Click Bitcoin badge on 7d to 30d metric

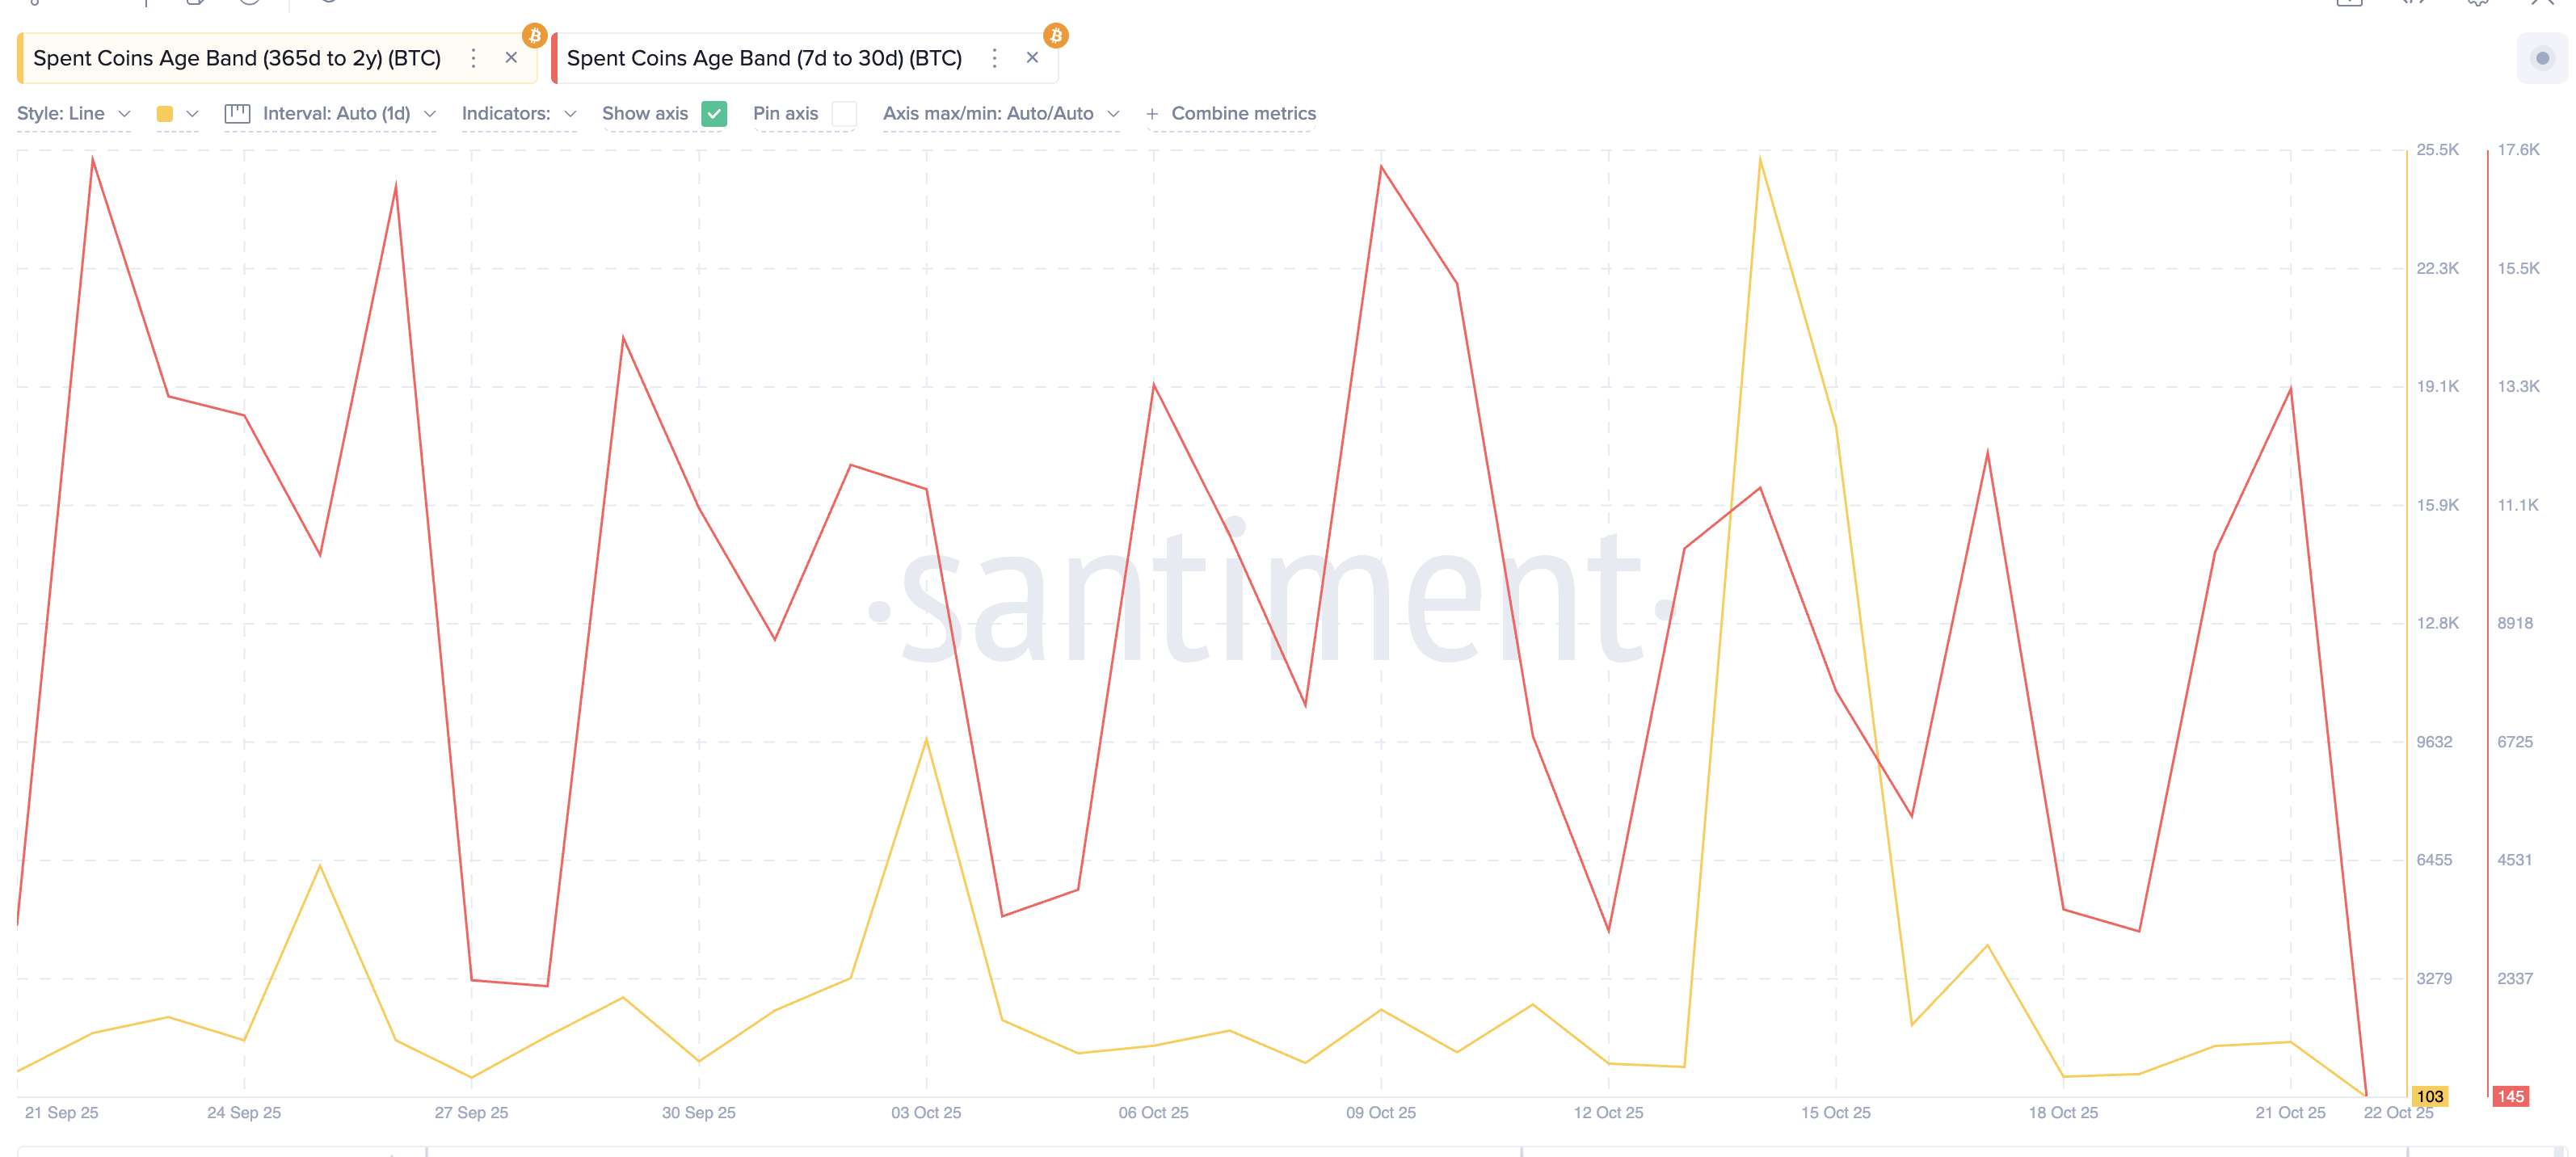[1056, 36]
